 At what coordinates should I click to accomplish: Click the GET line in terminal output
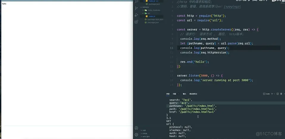[168, 121]
